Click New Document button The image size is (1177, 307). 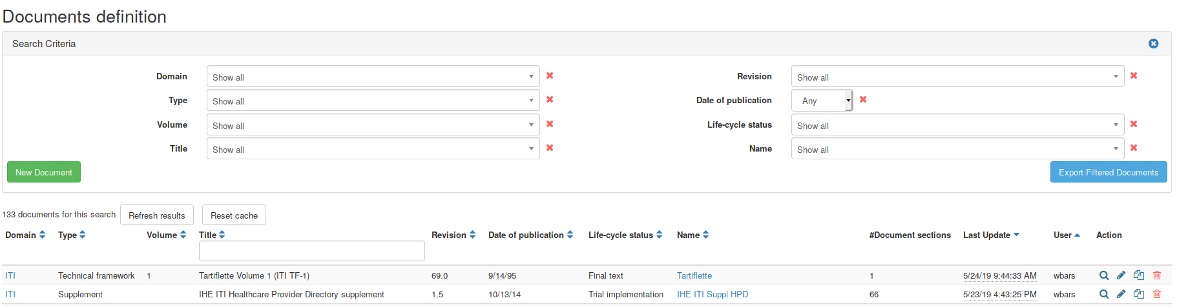coord(44,172)
